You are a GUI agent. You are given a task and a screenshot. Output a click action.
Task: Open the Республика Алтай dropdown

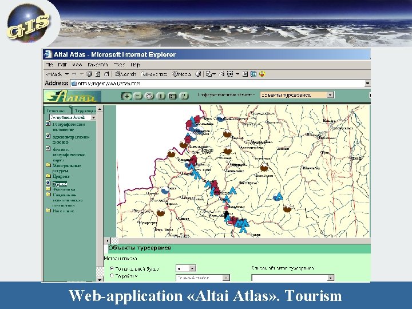tap(73, 117)
